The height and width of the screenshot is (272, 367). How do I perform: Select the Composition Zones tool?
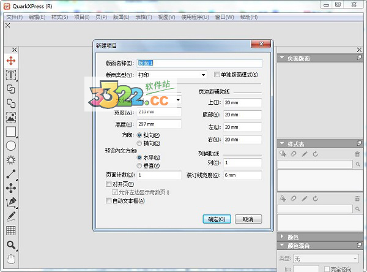pyautogui.click(x=11, y=188)
